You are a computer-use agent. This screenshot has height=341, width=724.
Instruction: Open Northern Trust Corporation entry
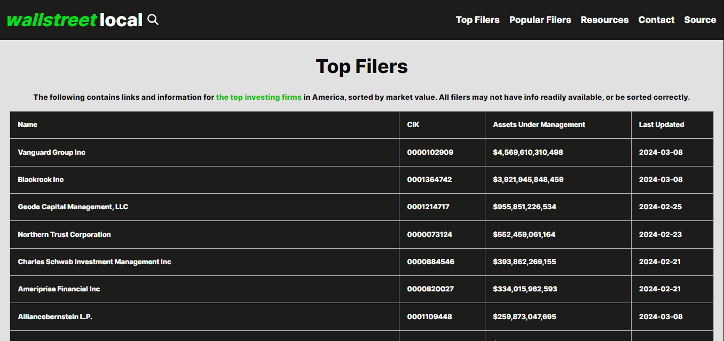(x=65, y=234)
